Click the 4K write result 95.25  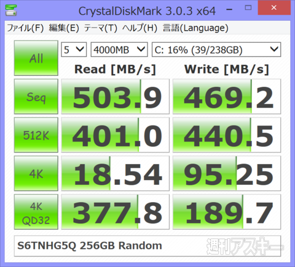(x=227, y=173)
